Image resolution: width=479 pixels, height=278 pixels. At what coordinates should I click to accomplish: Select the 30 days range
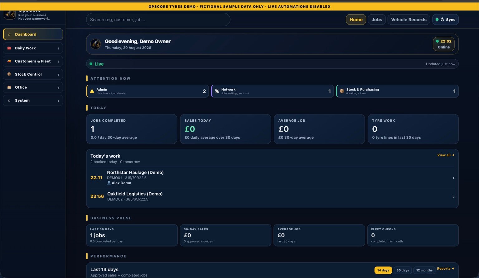[403, 270]
